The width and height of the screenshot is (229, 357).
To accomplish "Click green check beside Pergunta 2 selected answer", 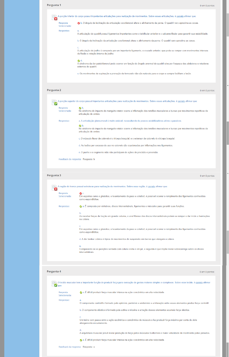I will 80,108.
